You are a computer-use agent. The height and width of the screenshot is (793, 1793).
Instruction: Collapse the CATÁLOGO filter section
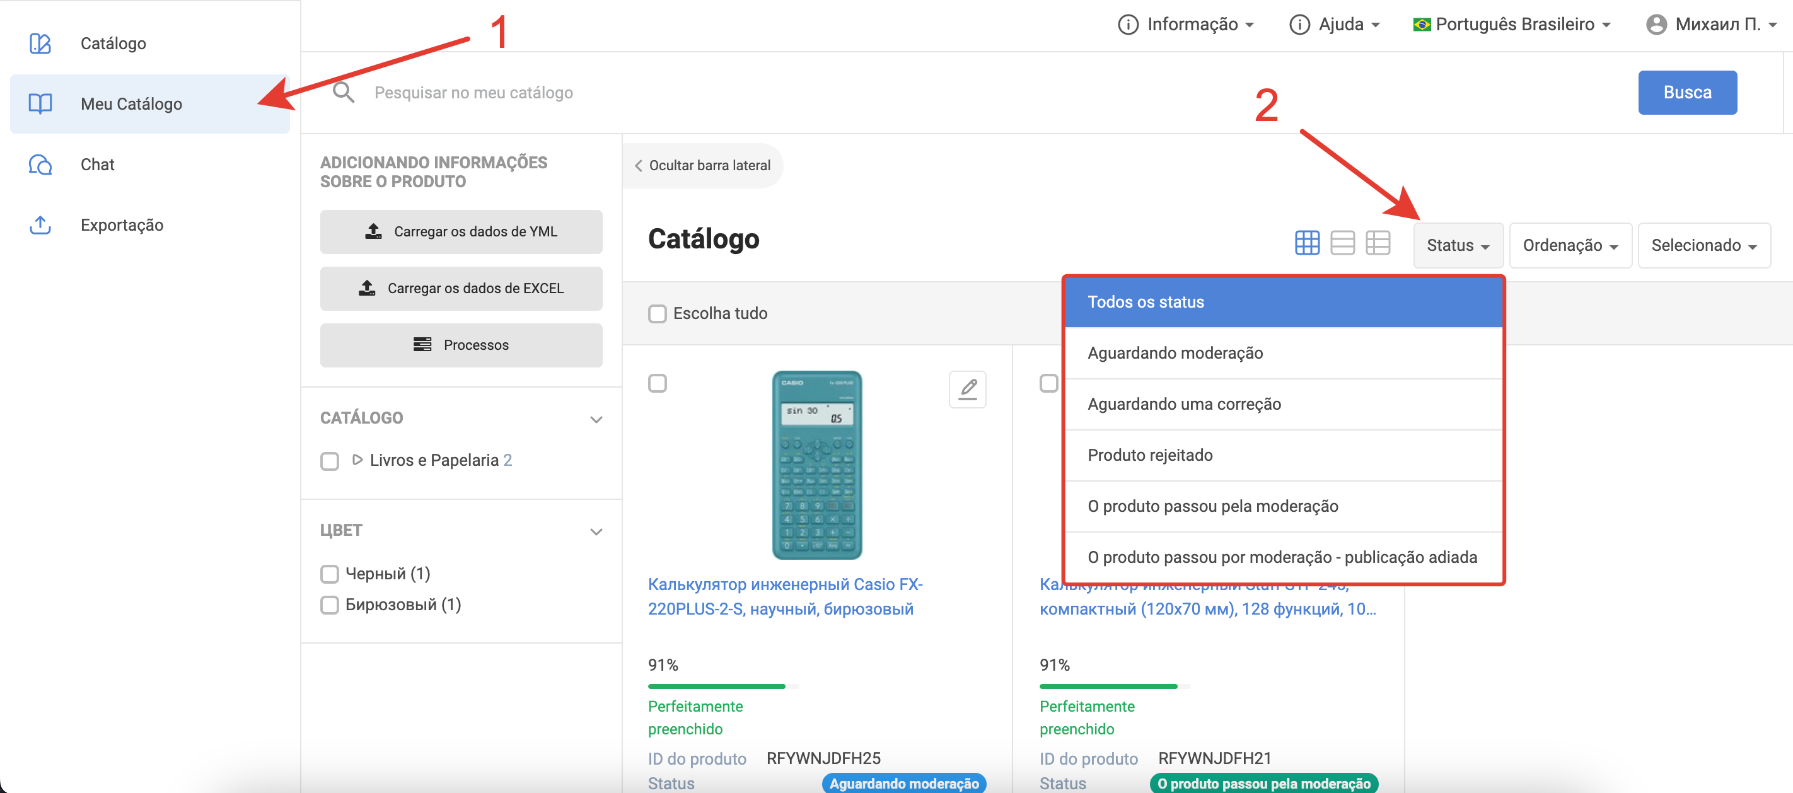(596, 419)
